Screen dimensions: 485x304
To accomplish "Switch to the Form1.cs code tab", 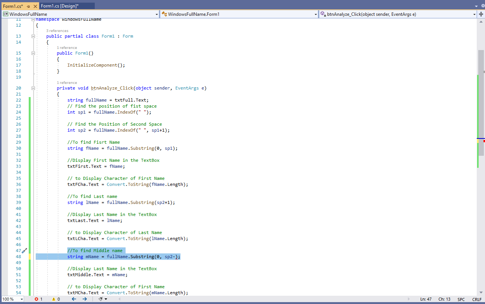I will (13, 6).
